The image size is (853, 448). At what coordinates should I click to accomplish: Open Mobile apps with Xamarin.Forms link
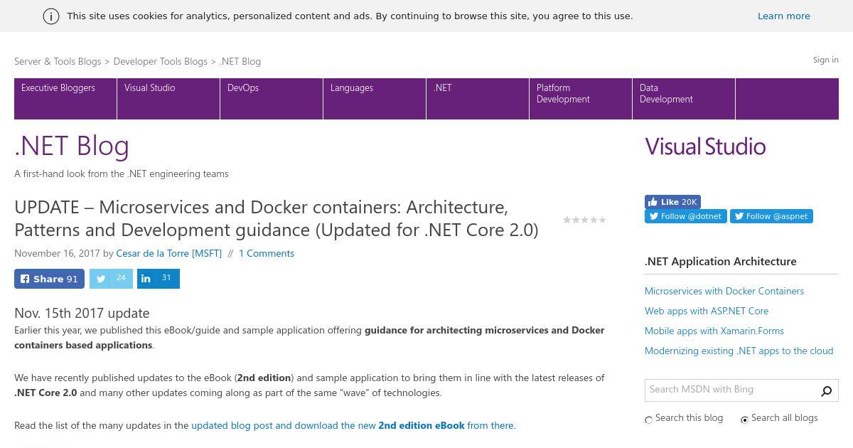(714, 331)
